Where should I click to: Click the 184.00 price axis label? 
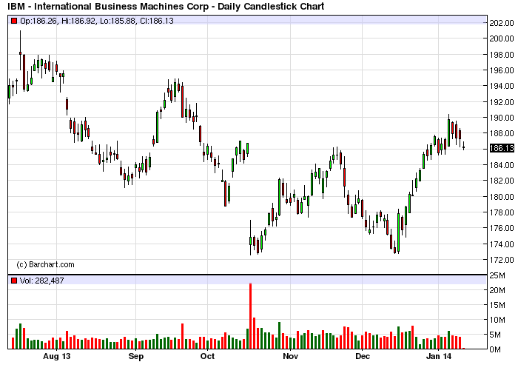502,165
